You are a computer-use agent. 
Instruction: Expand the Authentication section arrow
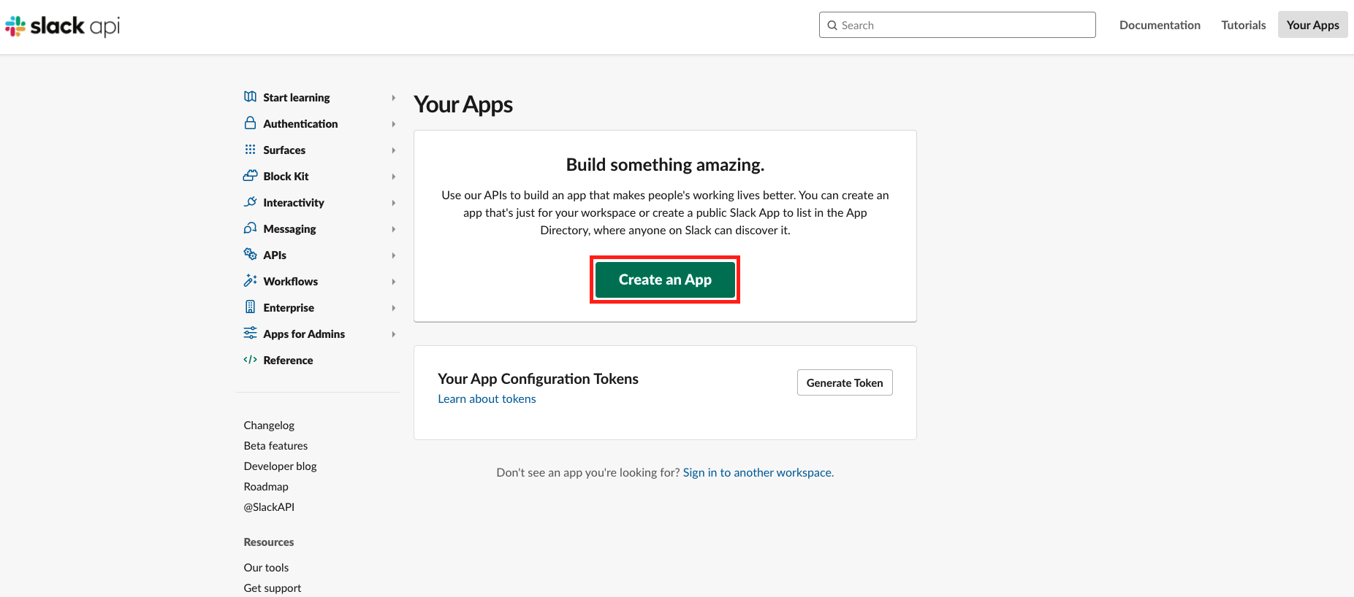click(x=393, y=124)
